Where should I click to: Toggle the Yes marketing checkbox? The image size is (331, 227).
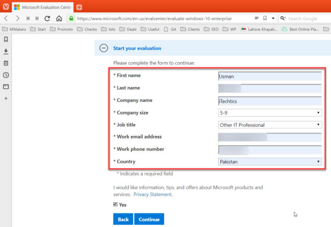pyautogui.click(x=115, y=204)
